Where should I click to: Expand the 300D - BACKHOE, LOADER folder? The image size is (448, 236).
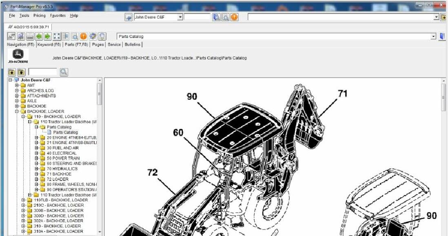click(x=23, y=216)
